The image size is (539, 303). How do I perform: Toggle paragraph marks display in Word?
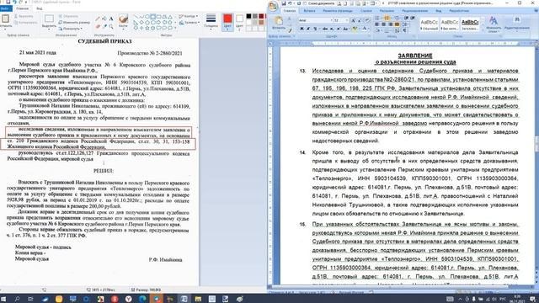tap(405, 30)
